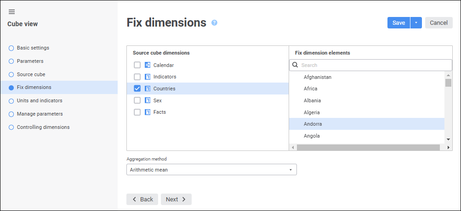Open Units and indicators step
The image size is (461, 211).
coord(39,100)
